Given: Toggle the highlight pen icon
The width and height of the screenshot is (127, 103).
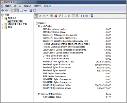Looking at the screenshot, I should [x=60, y=16].
